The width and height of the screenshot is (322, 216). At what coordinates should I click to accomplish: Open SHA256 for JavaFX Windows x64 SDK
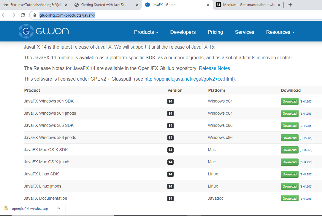click(306, 101)
